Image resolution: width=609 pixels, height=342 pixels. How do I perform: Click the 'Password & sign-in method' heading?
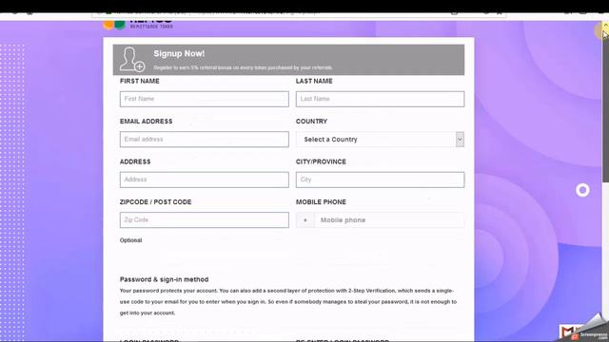[165, 279]
